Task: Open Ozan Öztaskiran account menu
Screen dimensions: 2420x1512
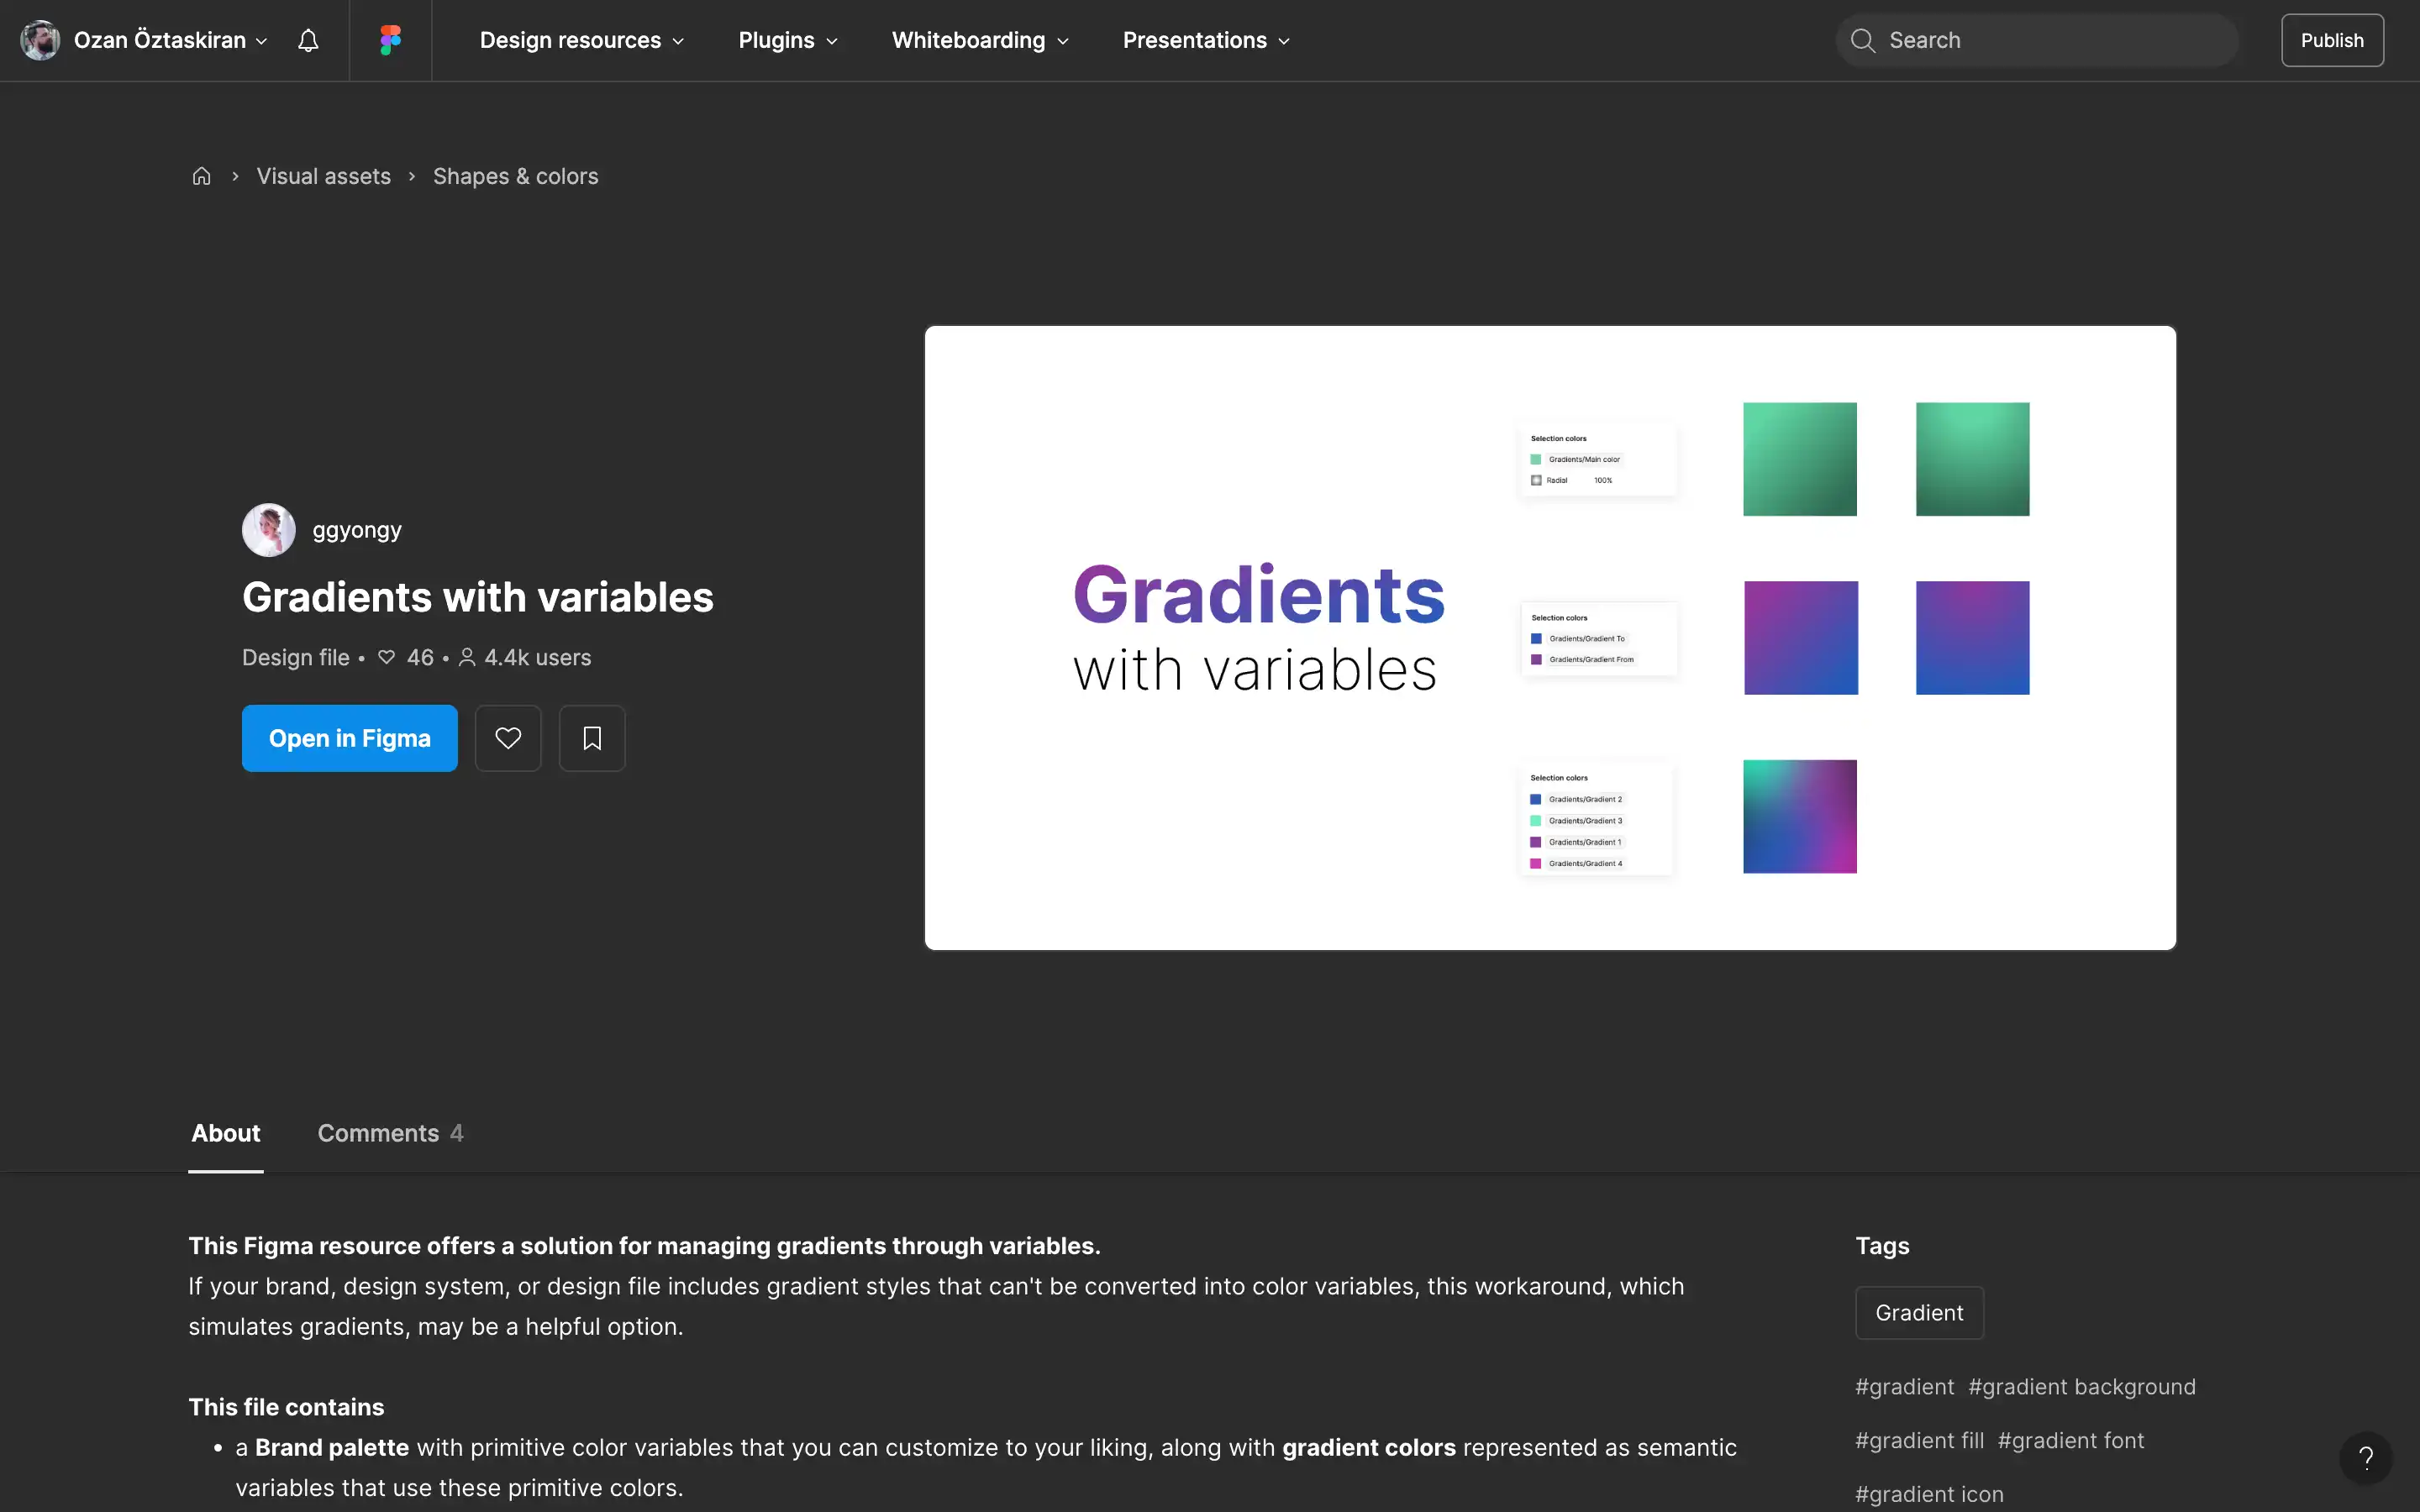Action: 170,40
